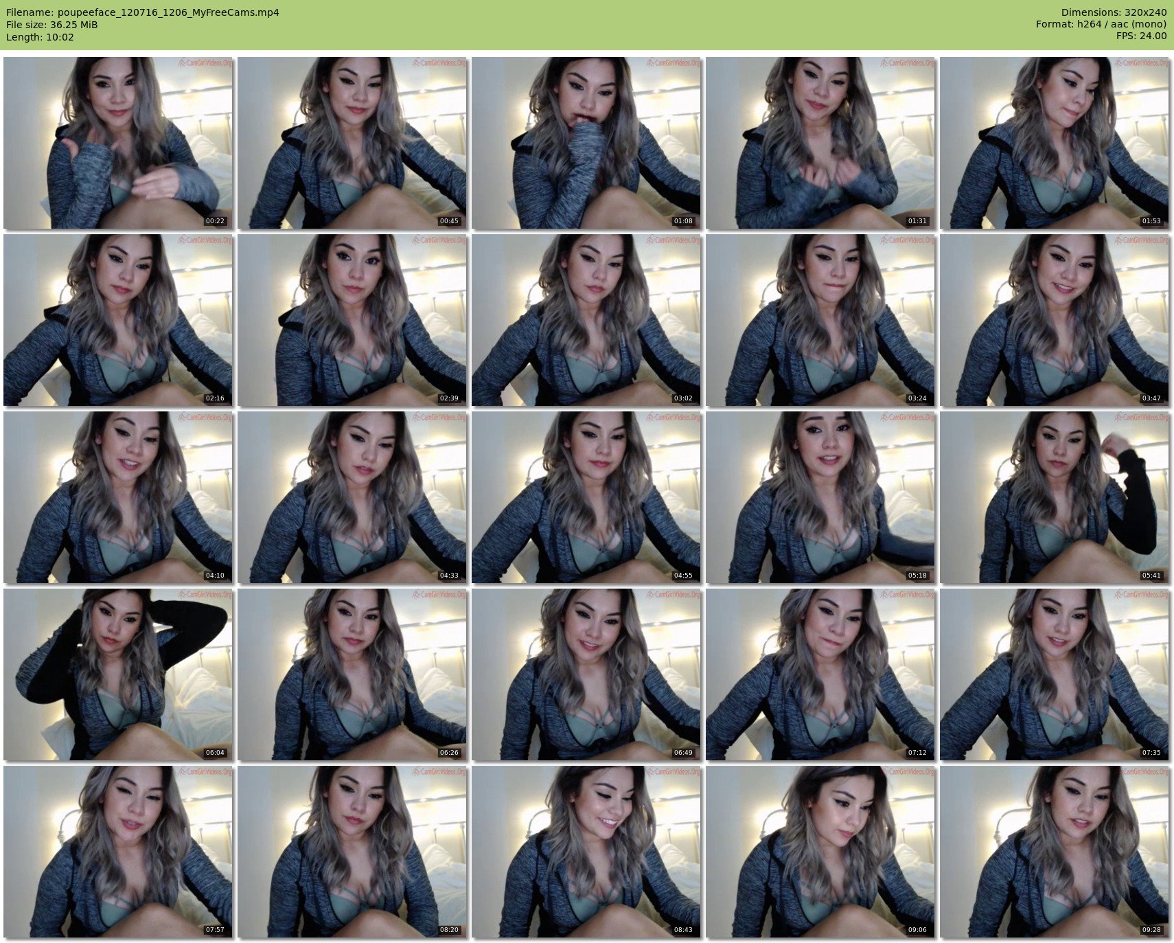This screenshot has height=943, width=1174.
Task: Open the thumbnail at 05:41
Action: click(1055, 497)
